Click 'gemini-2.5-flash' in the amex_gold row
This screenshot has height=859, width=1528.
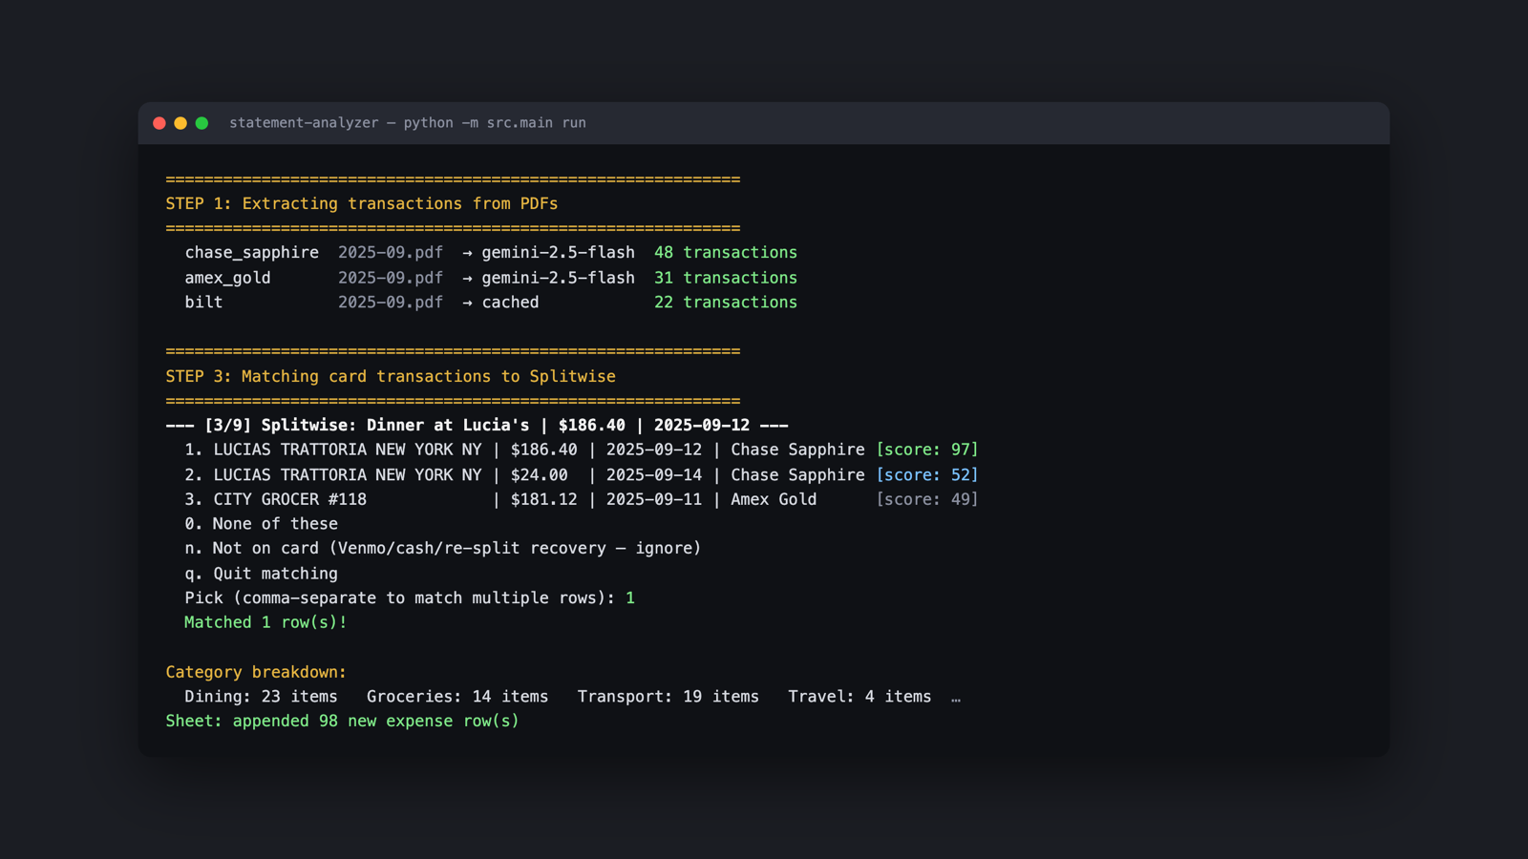(558, 278)
